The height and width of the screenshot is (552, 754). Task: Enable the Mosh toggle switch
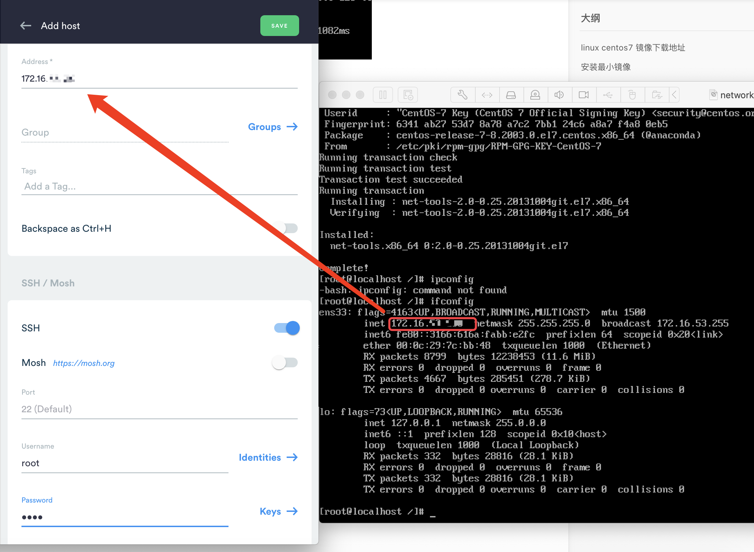[285, 362]
